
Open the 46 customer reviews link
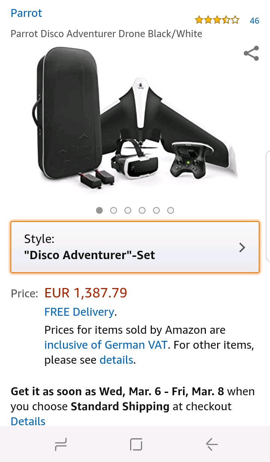(x=255, y=21)
